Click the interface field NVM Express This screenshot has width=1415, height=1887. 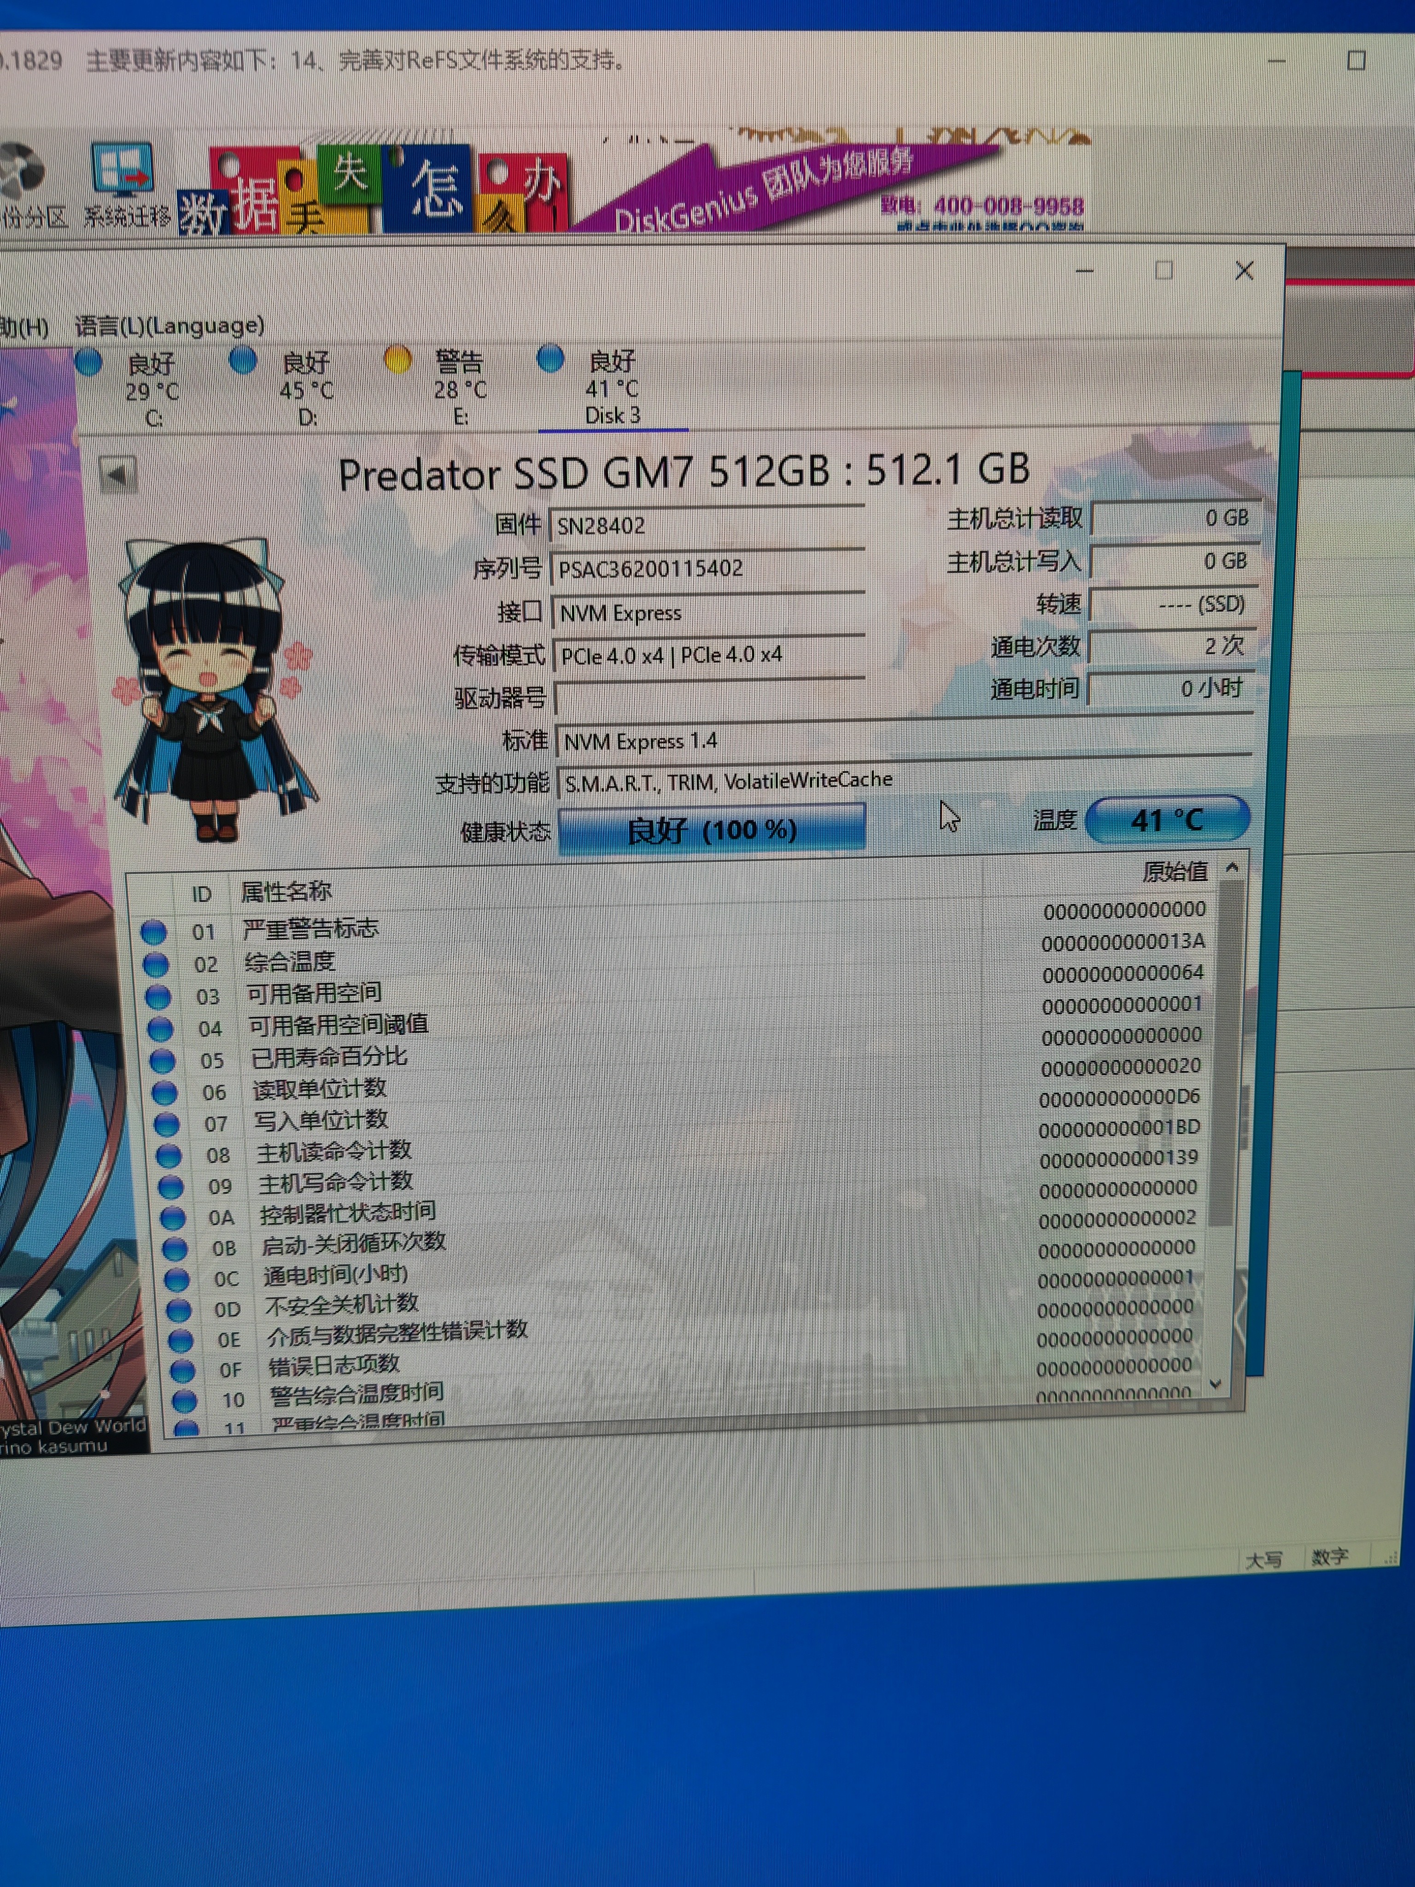(709, 613)
